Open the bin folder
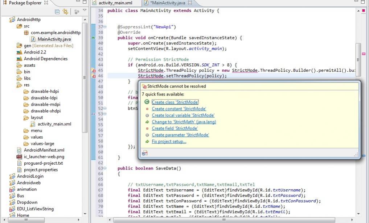Image resolution: width=369 pixels, height=223 pixels. click(x=27, y=72)
